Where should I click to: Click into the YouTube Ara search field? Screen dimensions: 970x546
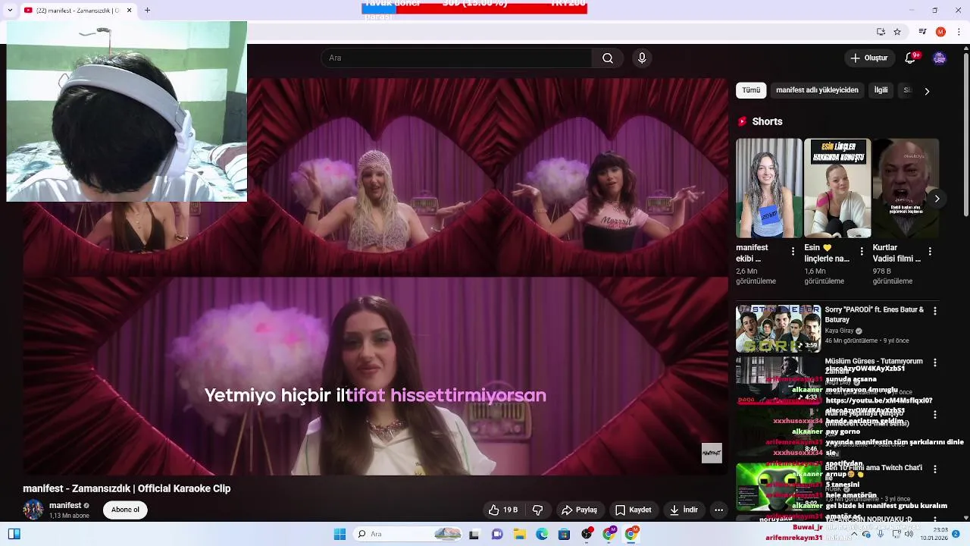456,58
